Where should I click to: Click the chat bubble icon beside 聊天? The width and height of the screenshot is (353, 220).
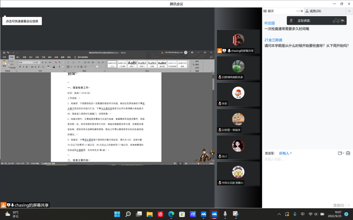(x=265, y=11)
